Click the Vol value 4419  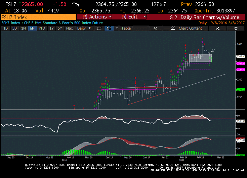pyautogui.click(x=53, y=11)
